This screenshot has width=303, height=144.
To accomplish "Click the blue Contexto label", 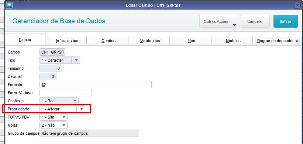I will [x=16, y=101].
